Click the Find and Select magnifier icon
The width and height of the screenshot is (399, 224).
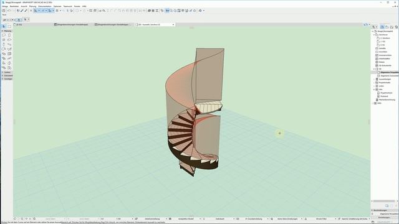point(104,11)
